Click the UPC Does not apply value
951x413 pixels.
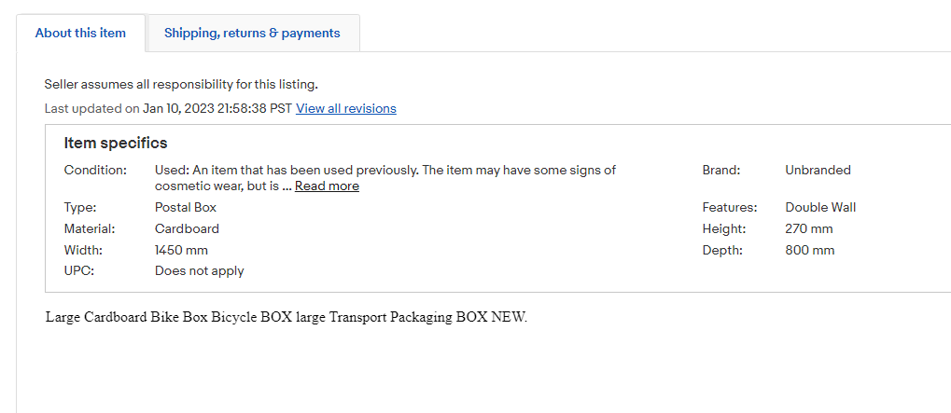[199, 271]
